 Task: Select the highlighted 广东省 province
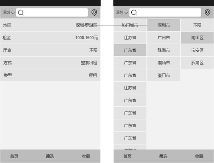(x=130, y=50)
